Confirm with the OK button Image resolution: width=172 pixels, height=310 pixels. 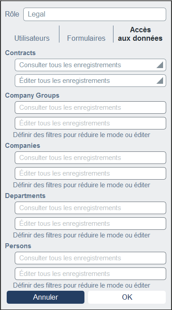(x=127, y=297)
